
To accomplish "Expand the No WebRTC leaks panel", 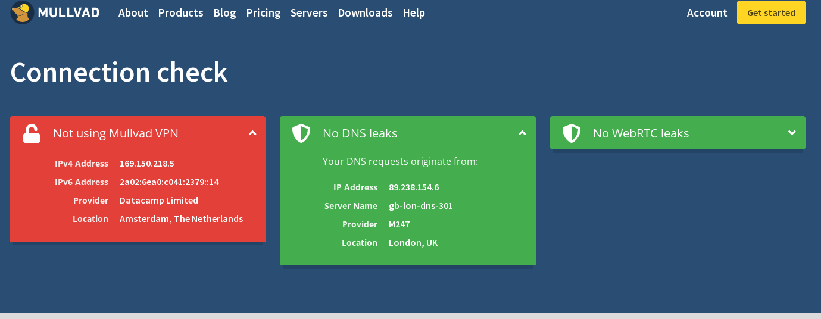I will click(792, 133).
